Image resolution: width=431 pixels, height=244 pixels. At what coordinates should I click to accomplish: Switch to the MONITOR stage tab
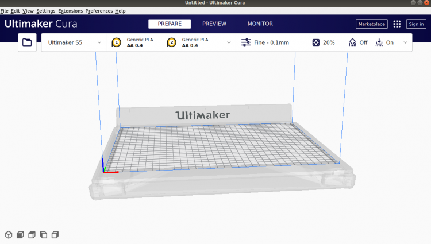tap(260, 24)
